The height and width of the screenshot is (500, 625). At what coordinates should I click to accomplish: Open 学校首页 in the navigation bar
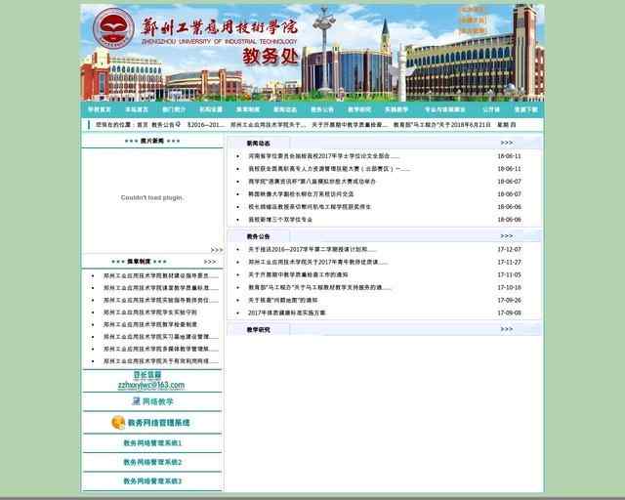pos(100,109)
